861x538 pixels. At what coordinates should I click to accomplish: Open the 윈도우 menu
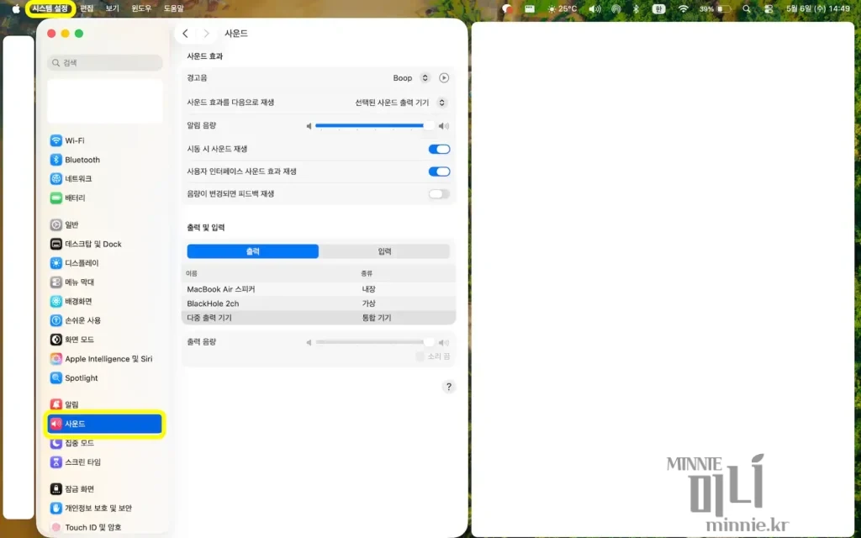coord(141,8)
